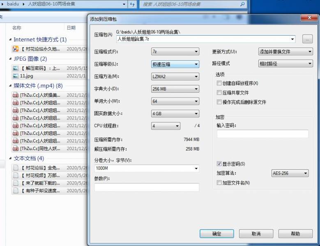Click the 输入密码 password field

[x=262, y=134]
